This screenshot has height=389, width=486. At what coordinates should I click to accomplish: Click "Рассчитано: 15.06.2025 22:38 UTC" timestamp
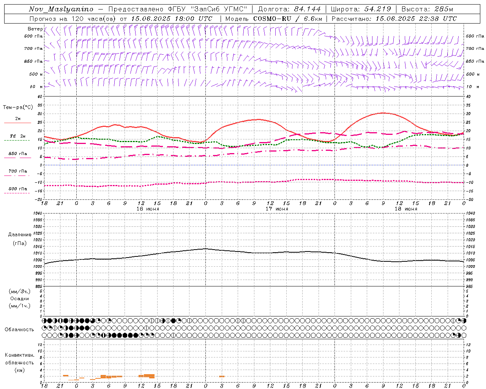(394, 19)
